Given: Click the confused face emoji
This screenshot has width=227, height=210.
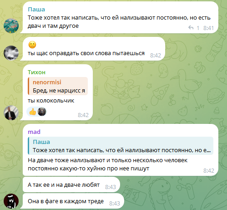Looking at the screenshot, I should [x=32, y=45].
